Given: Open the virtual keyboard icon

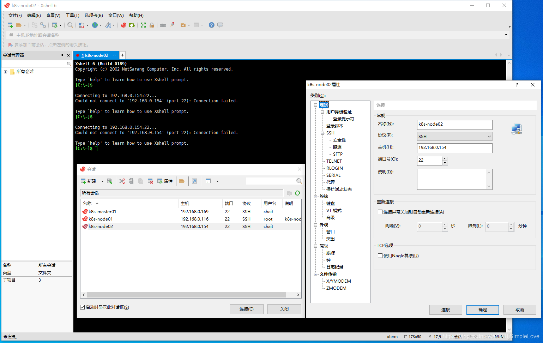Looking at the screenshot, I should 163,25.
